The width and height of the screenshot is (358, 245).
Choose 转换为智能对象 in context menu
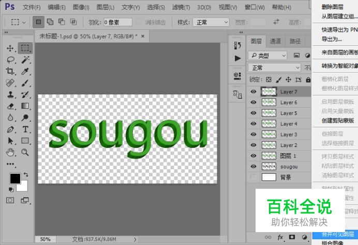339,66
